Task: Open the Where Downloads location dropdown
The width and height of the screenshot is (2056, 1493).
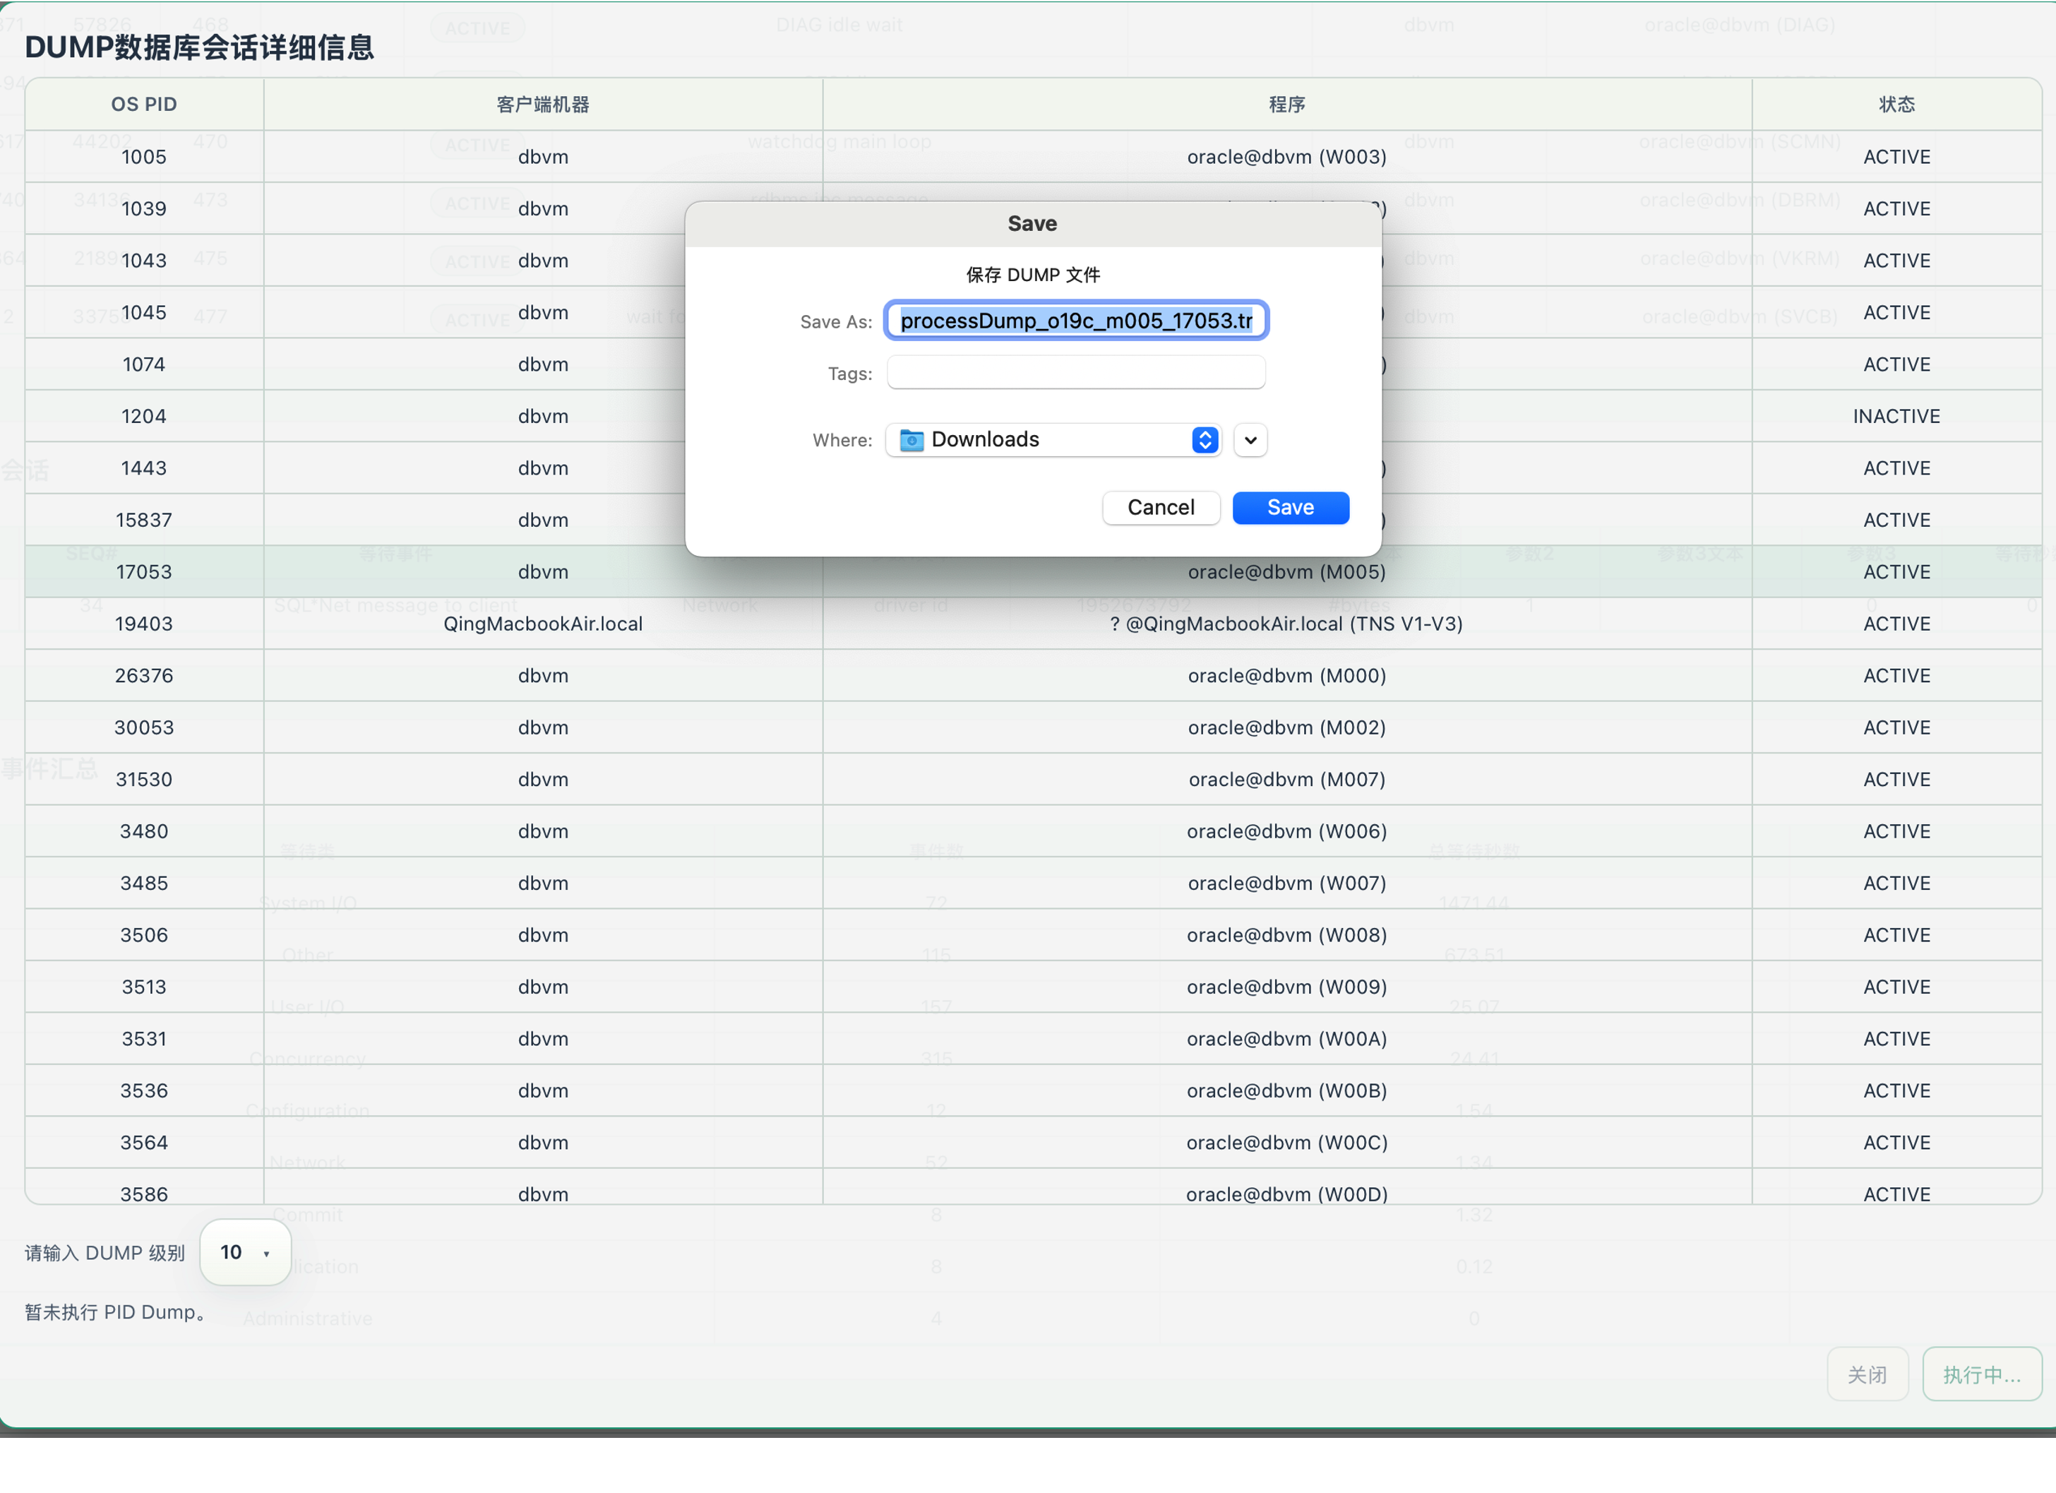Action: [x=1053, y=440]
